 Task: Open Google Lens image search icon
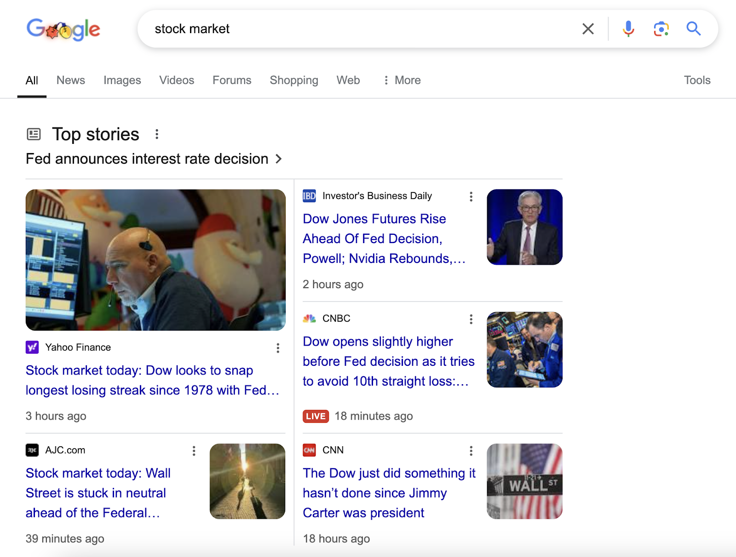pyautogui.click(x=661, y=29)
